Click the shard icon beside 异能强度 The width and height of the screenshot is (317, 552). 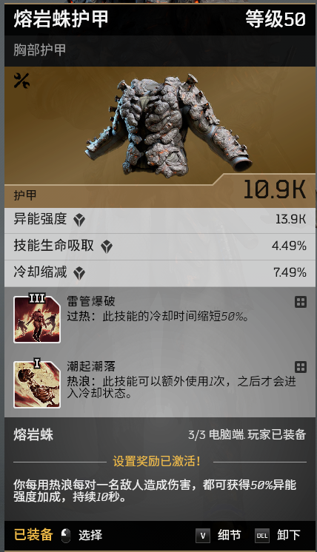(79, 221)
